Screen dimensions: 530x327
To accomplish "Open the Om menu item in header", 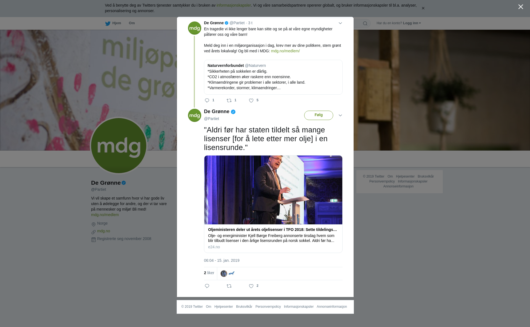I will (x=132, y=23).
